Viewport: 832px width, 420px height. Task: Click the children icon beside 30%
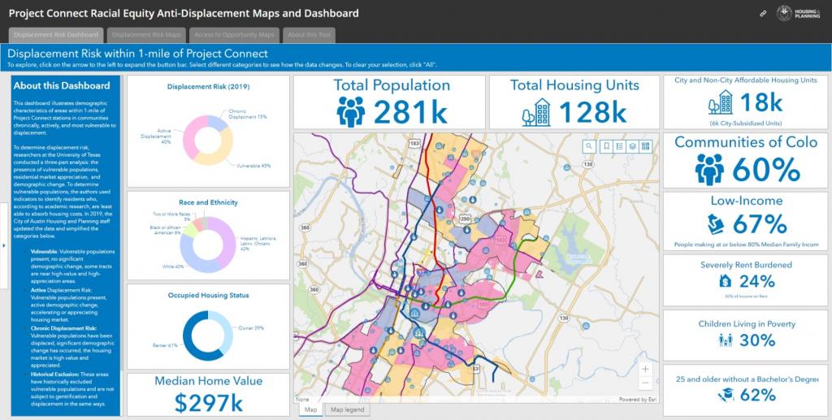[x=726, y=340]
